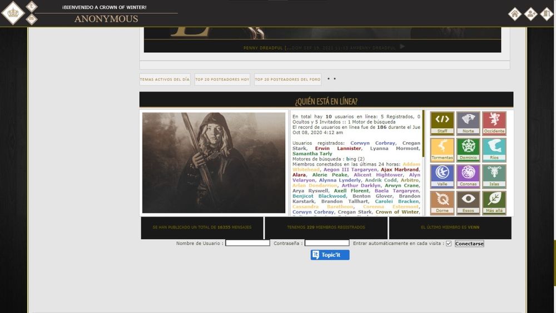
Task: Open Temas Activos del Día tab
Action: pyautogui.click(x=165, y=79)
